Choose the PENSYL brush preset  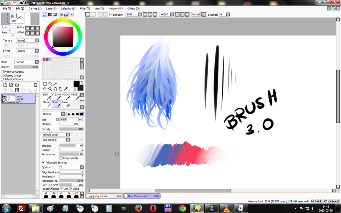tap(75, 97)
